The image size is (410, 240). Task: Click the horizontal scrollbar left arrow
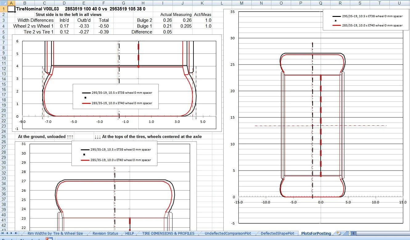[x=353, y=233]
